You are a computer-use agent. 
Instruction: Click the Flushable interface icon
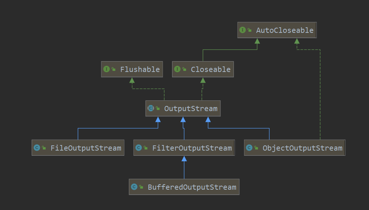(x=107, y=69)
